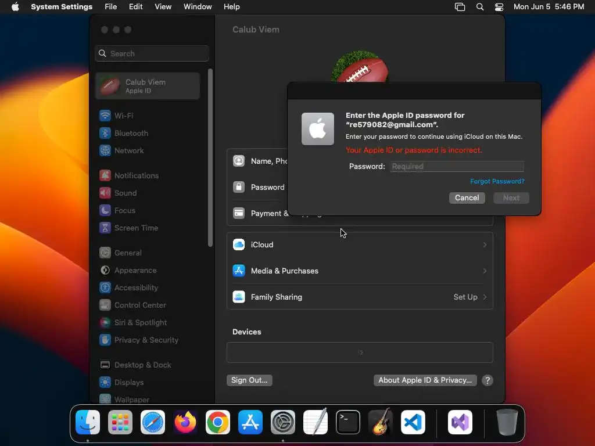
Task: Click Stage Manager menu bar icon
Action: 460,7
